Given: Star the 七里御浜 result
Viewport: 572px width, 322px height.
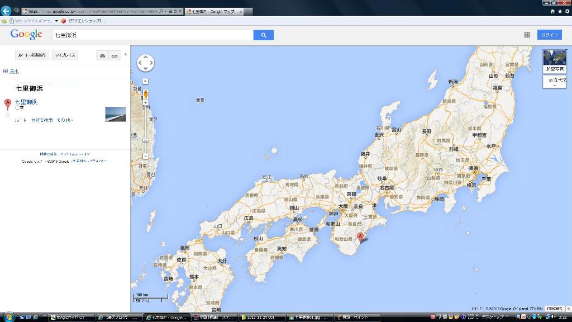Looking at the screenshot, I should point(8,115).
